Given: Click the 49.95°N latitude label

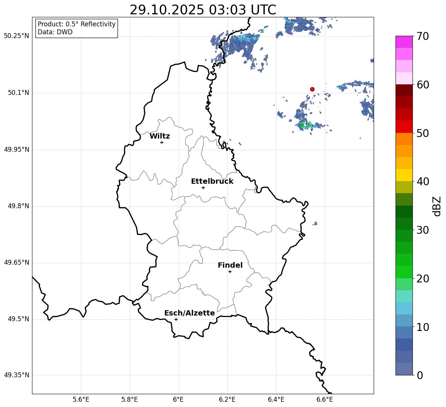Looking at the screenshot, I should [x=17, y=149].
